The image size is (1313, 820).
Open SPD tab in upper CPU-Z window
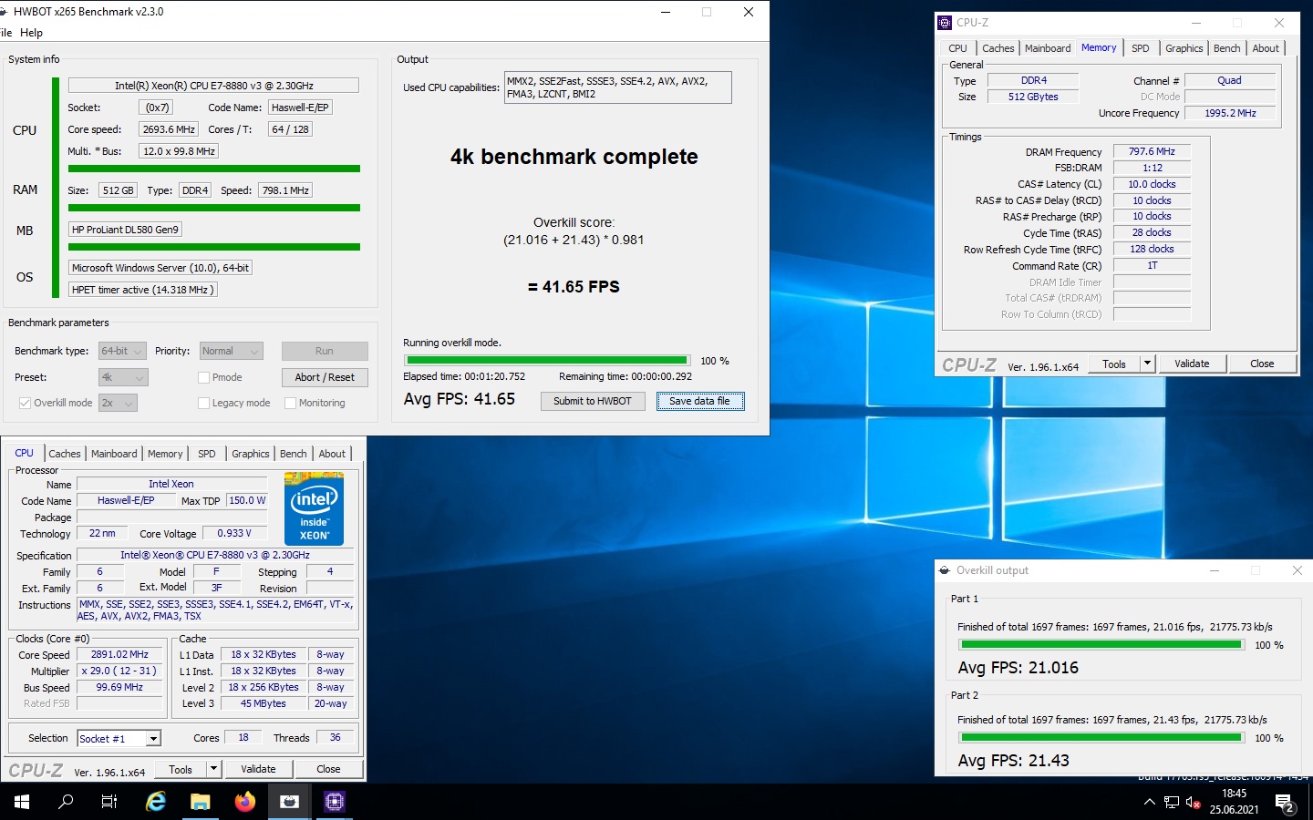(x=1140, y=48)
